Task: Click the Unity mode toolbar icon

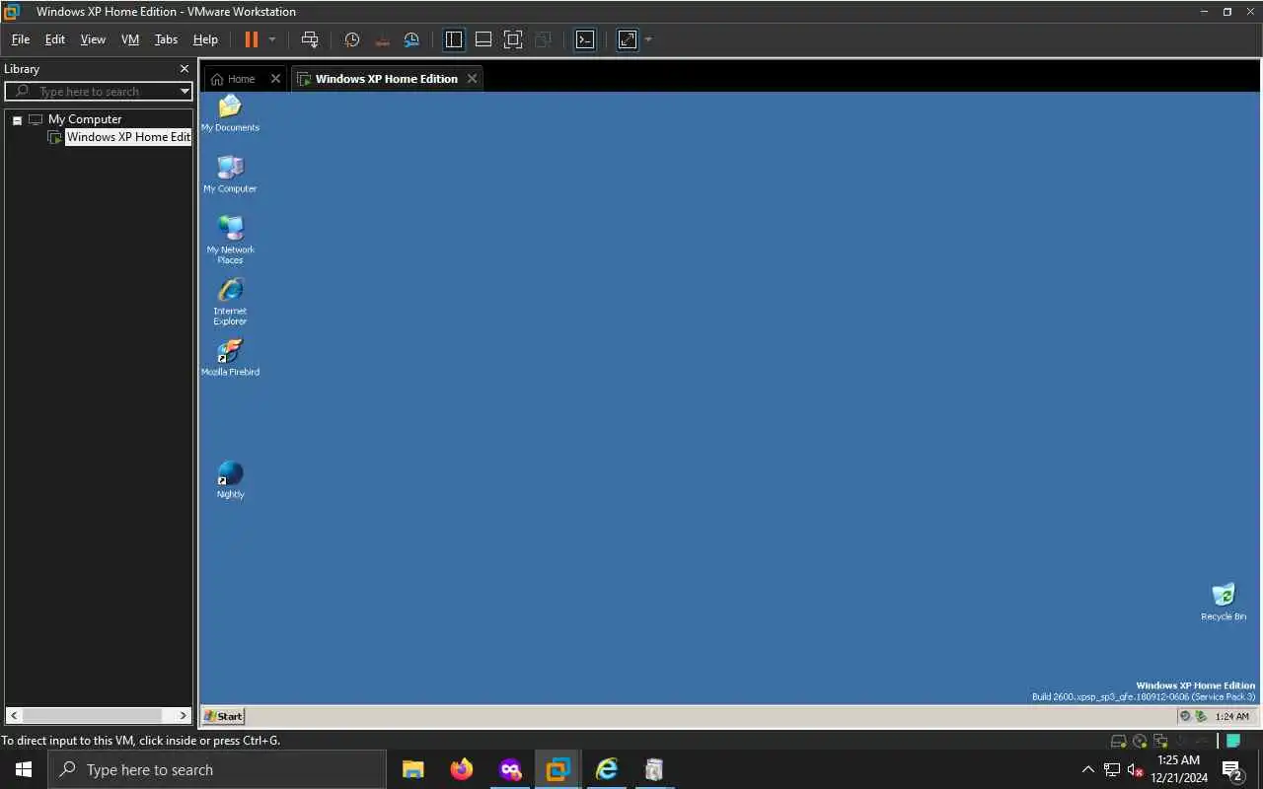Action: (x=543, y=39)
